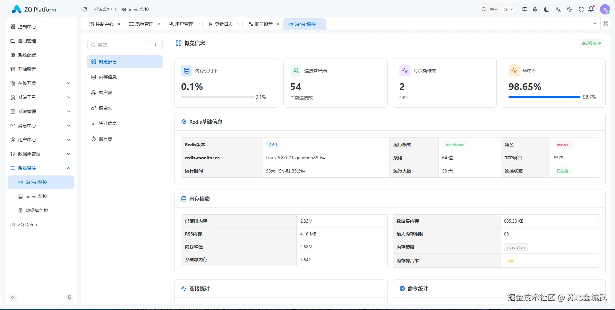The width and height of the screenshot is (615, 310).
Task: Select 客户端 in the Redis menu
Action: [x=125, y=93]
